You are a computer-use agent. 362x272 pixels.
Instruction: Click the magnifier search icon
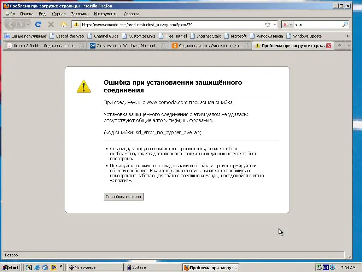[x=345, y=24]
